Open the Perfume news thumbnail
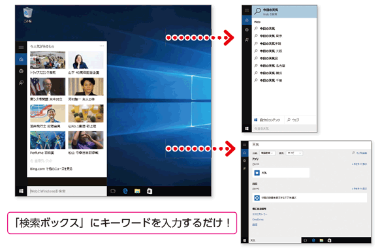This screenshot has width=380, height=252. tap(48, 143)
